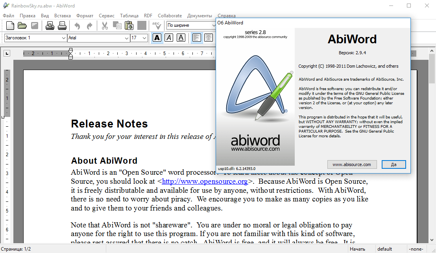Image resolution: width=436 pixels, height=253 pixels.
Task: Open the Таблица menu
Action: (x=129, y=16)
